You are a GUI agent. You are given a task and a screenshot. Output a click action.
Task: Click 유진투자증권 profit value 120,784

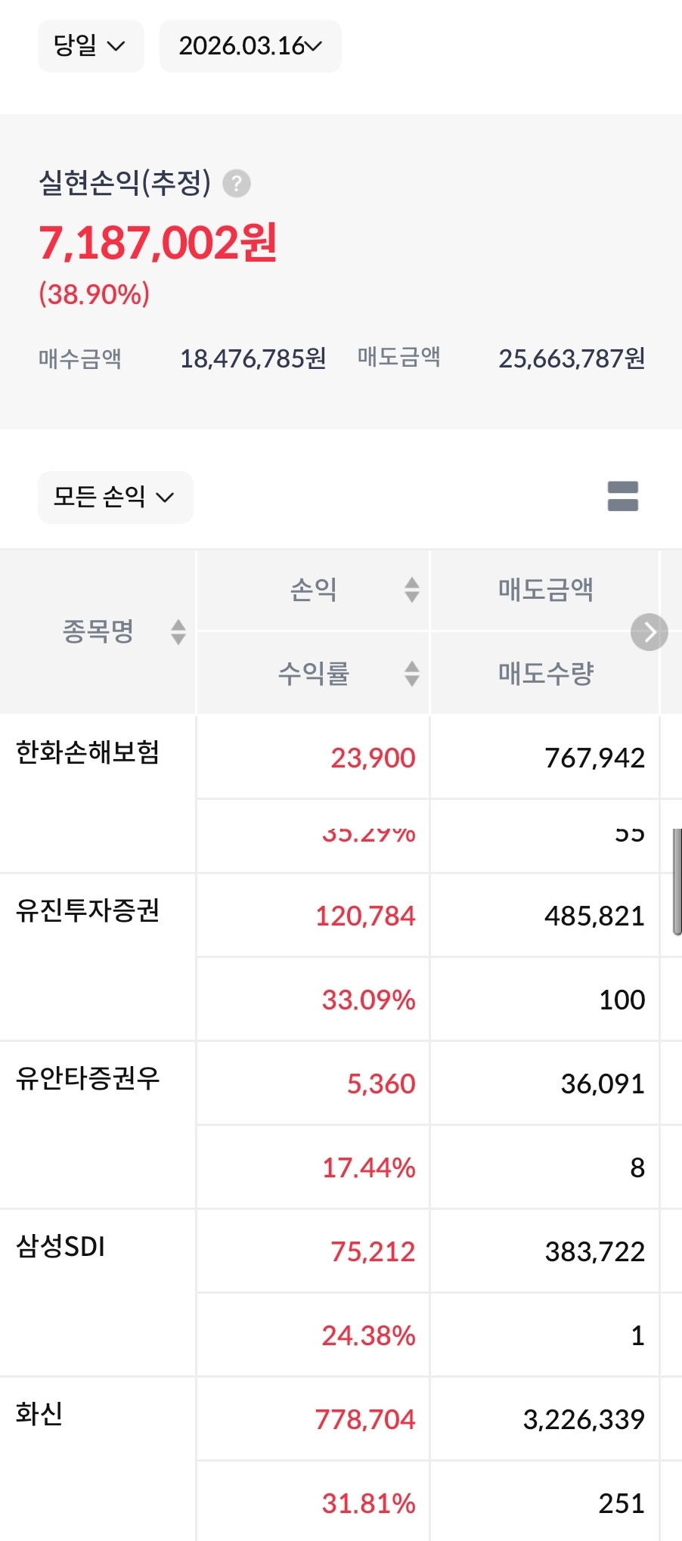(365, 916)
